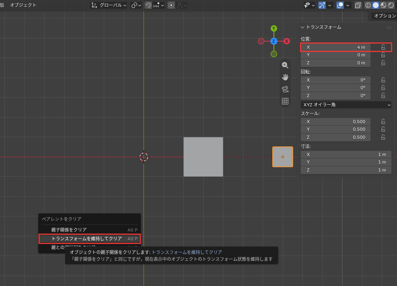Screen dimensions: 397x286
Task: Open the グローバル transform orientation dropdown
Action: tap(109, 5)
